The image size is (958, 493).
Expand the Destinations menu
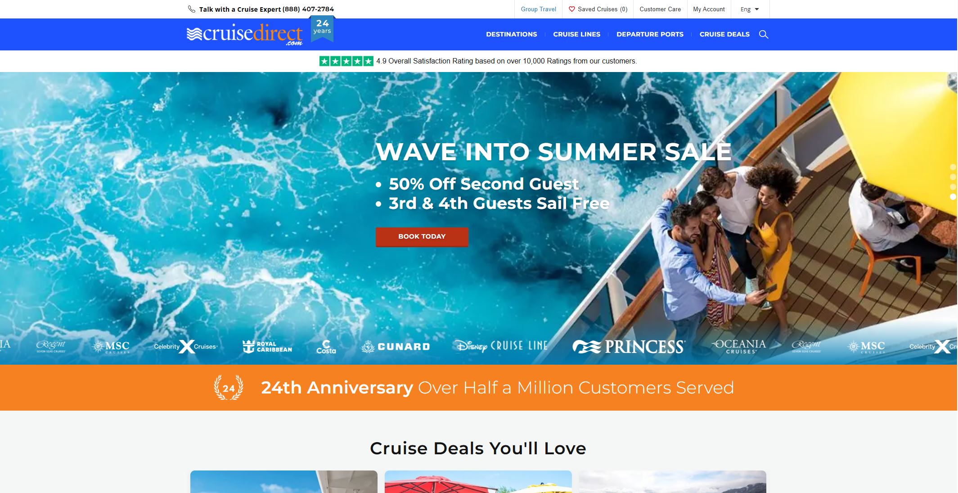[511, 34]
